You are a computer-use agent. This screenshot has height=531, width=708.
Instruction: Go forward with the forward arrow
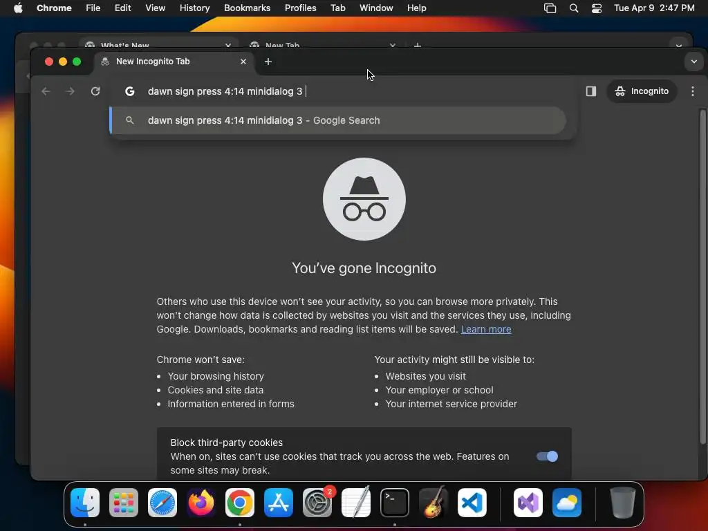tap(70, 91)
